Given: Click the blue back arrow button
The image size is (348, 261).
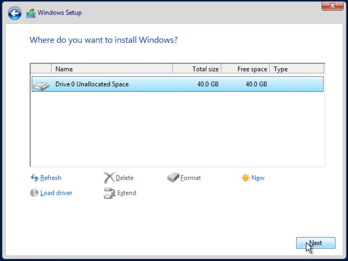Looking at the screenshot, I should (15, 13).
